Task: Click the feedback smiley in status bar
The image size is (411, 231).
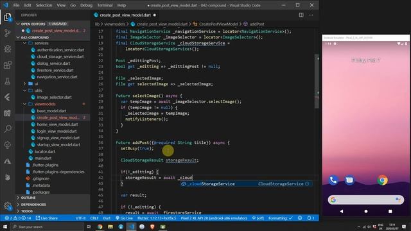Action: click(x=300, y=218)
